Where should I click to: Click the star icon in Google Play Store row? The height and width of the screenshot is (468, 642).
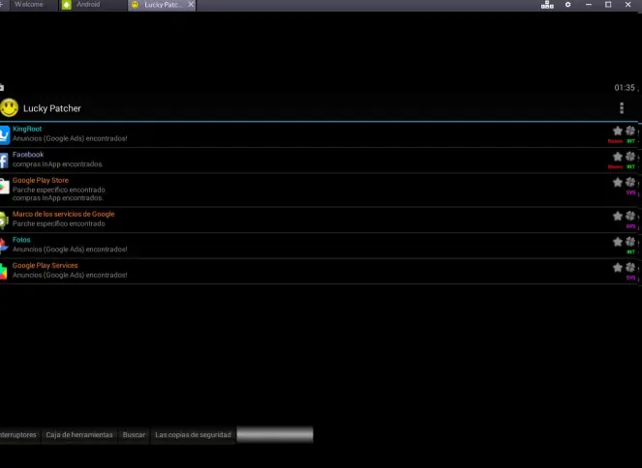[618, 183]
